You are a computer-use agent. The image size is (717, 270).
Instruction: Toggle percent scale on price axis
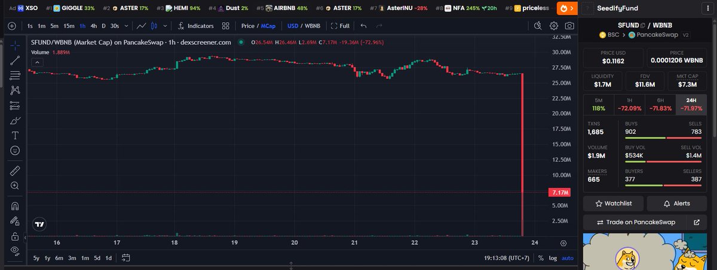541,258
